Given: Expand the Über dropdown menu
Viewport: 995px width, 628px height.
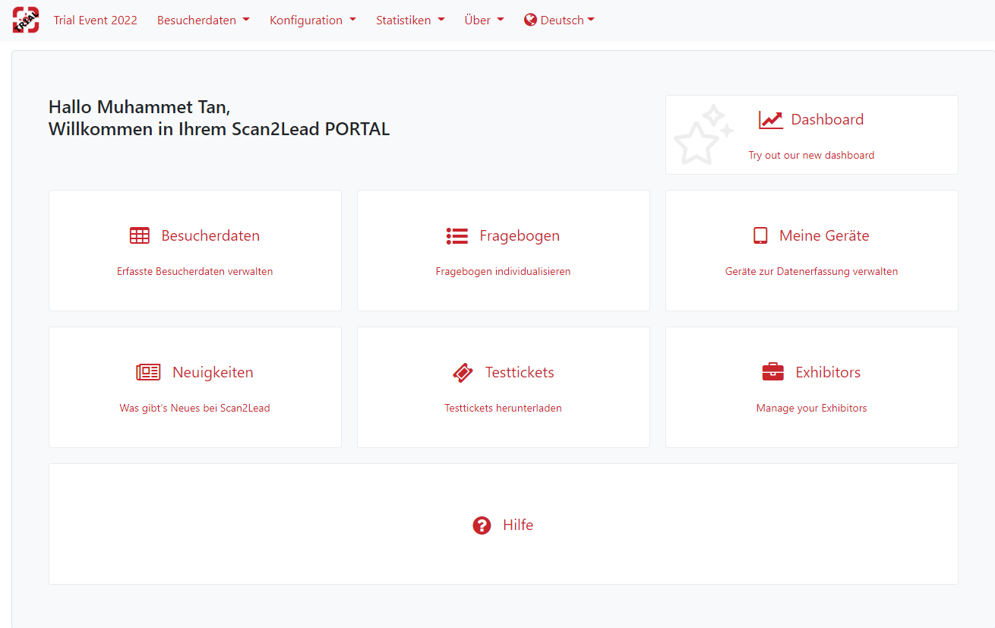Looking at the screenshot, I should (485, 21).
